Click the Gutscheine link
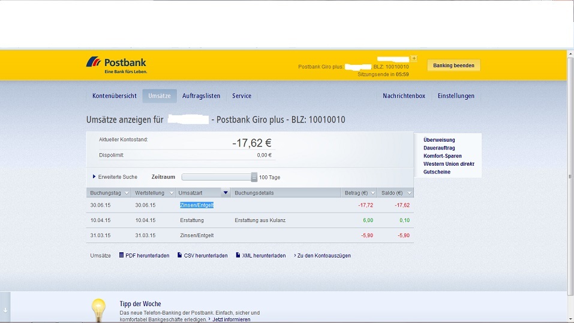This screenshot has width=574, height=323. [x=437, y=172]
